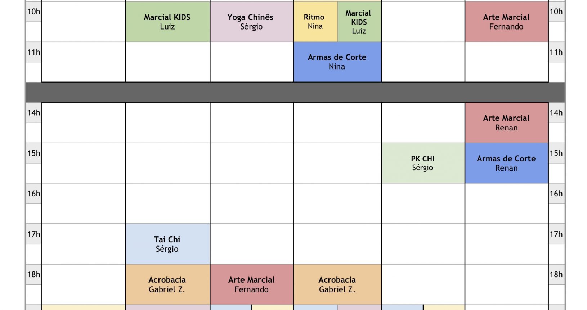Click the left 10h time label
Viewport: 587px width, 310px height.
click(x=34, y=12)
